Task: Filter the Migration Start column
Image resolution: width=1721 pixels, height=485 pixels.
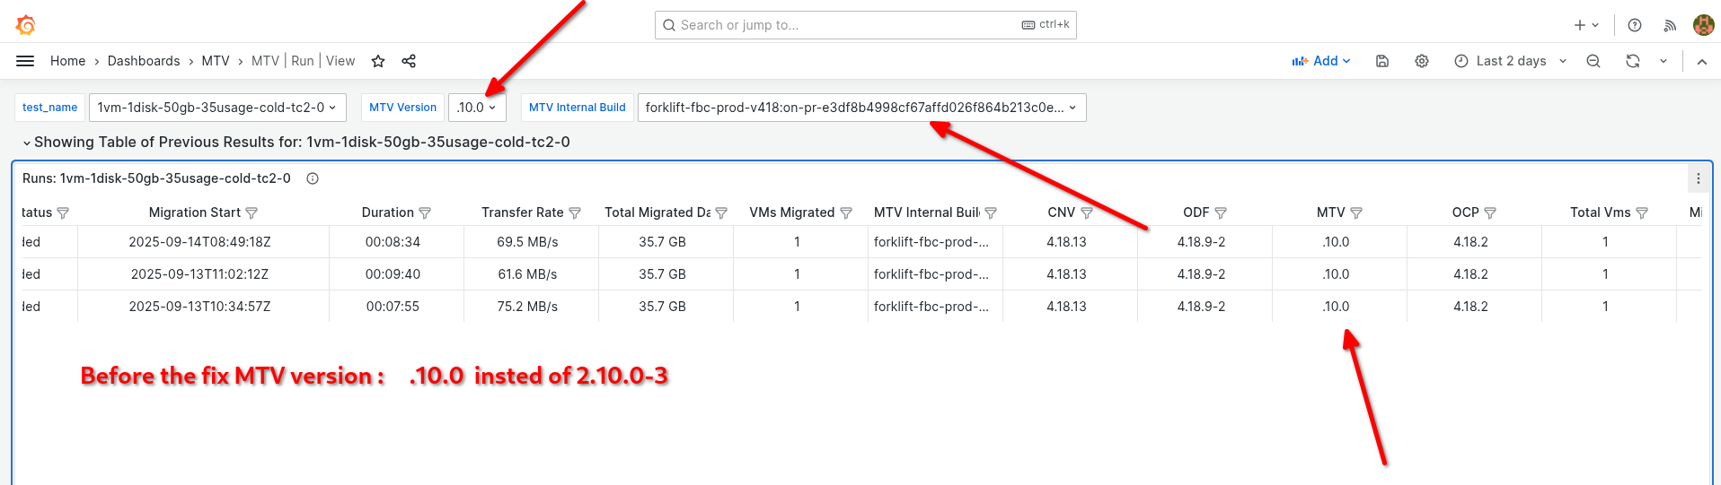Action: coord(252,212)
